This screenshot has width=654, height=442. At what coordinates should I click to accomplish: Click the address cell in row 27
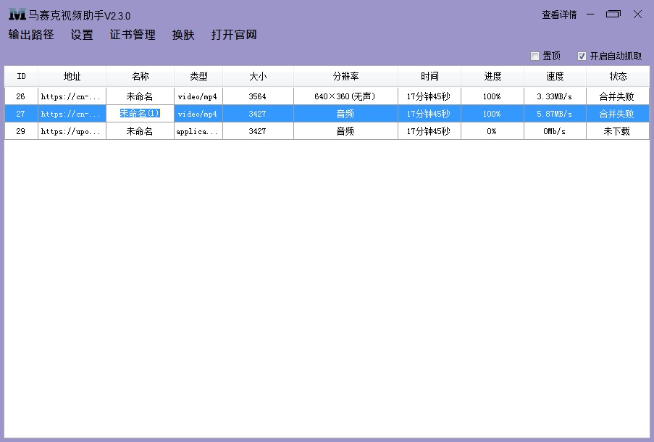tap(72, 114)
